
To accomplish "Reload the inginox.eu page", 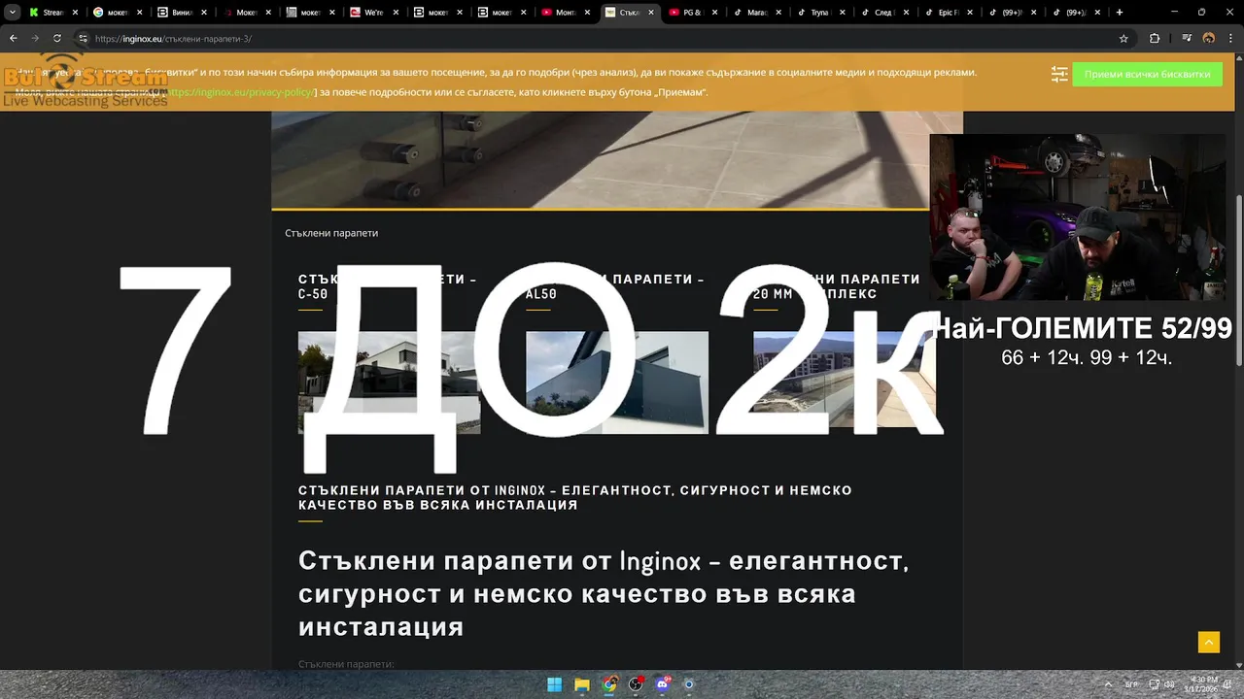I will (57, 38).
